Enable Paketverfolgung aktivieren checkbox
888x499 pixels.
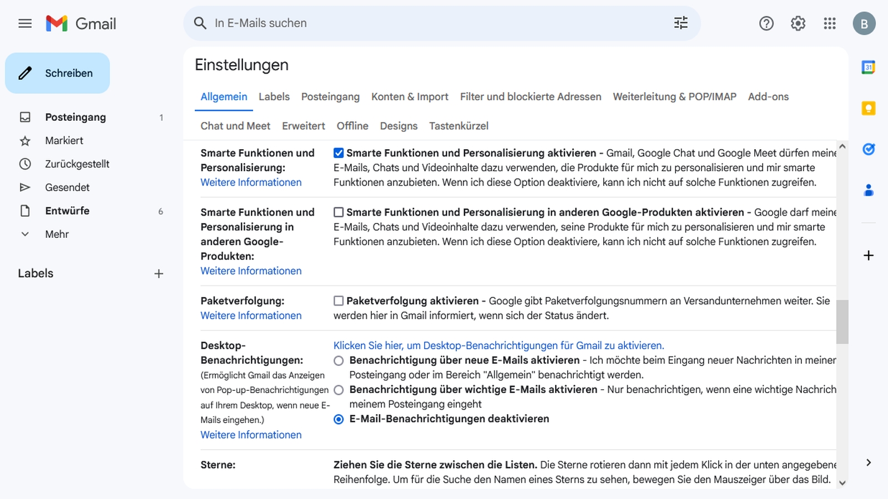coord(339,301)
